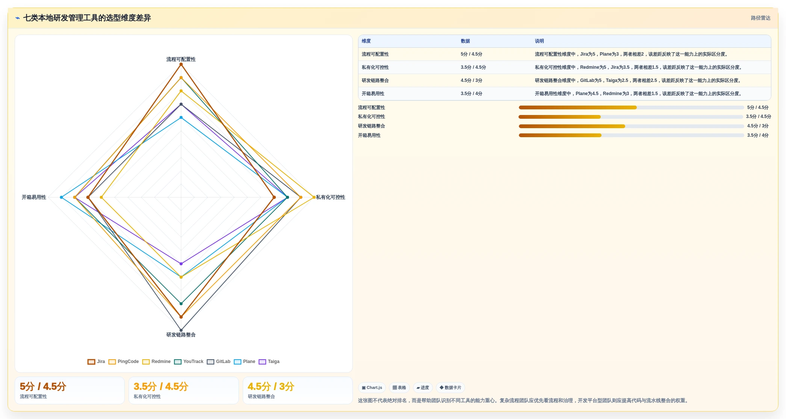786x419 pixels.
Task: Click the footnote starting with 这张图不代表绝对排名
Action: (x=524, y=401)
